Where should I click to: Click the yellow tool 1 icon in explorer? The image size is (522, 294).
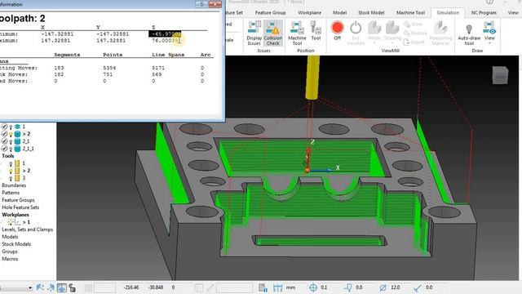click(x=17, y=163)
